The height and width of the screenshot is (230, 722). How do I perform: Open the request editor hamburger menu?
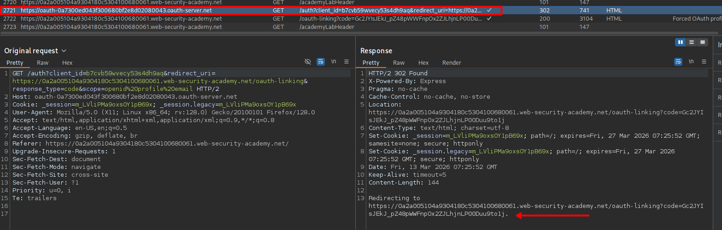click(346, 62)
